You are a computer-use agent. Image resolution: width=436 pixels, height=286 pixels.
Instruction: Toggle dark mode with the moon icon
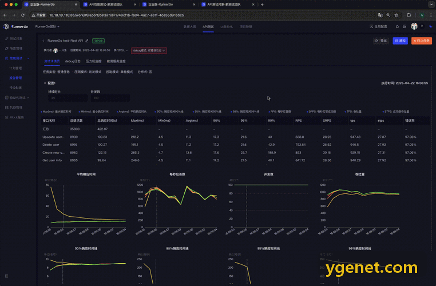(x=431, y=26)
